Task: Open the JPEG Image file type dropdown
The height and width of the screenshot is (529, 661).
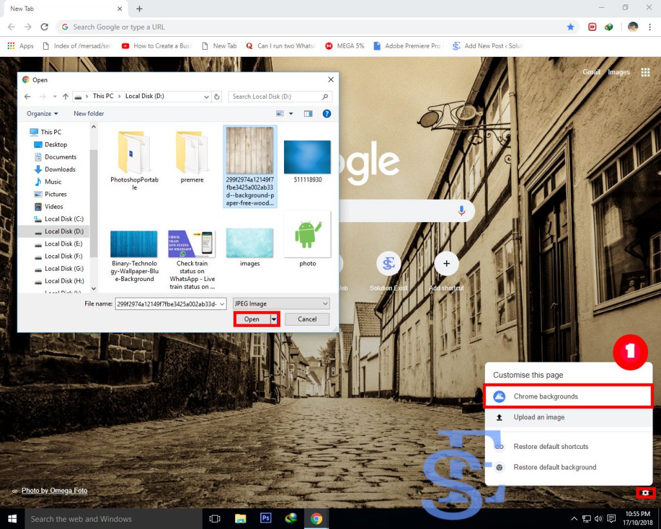Action: click(281, 303)
